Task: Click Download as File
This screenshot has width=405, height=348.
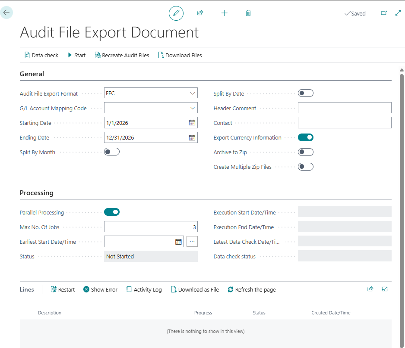Action: (195, 289)
